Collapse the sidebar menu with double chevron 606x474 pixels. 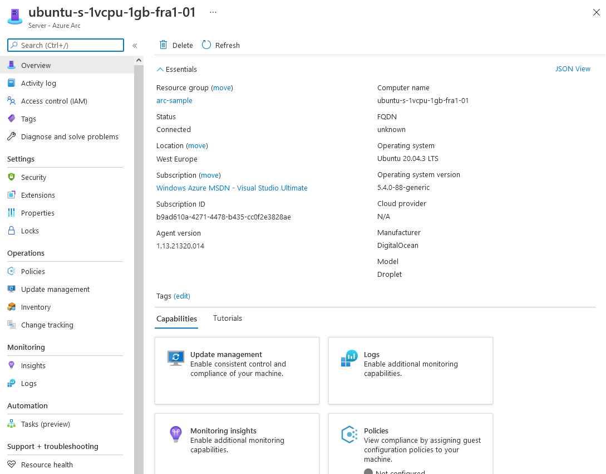point(135,45)
